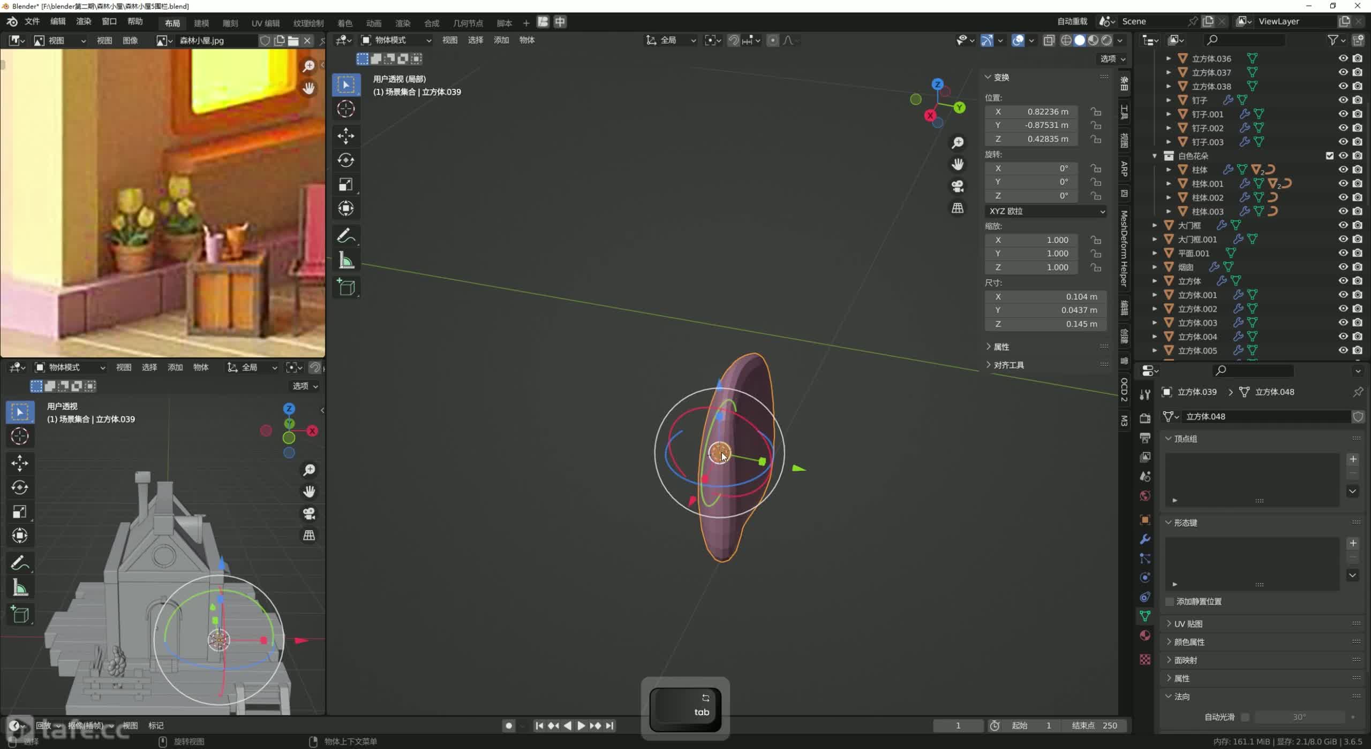Viewport: 1371px width, 749px height.
Task: Open the Physics properties tab
Action: point(1145,577)
